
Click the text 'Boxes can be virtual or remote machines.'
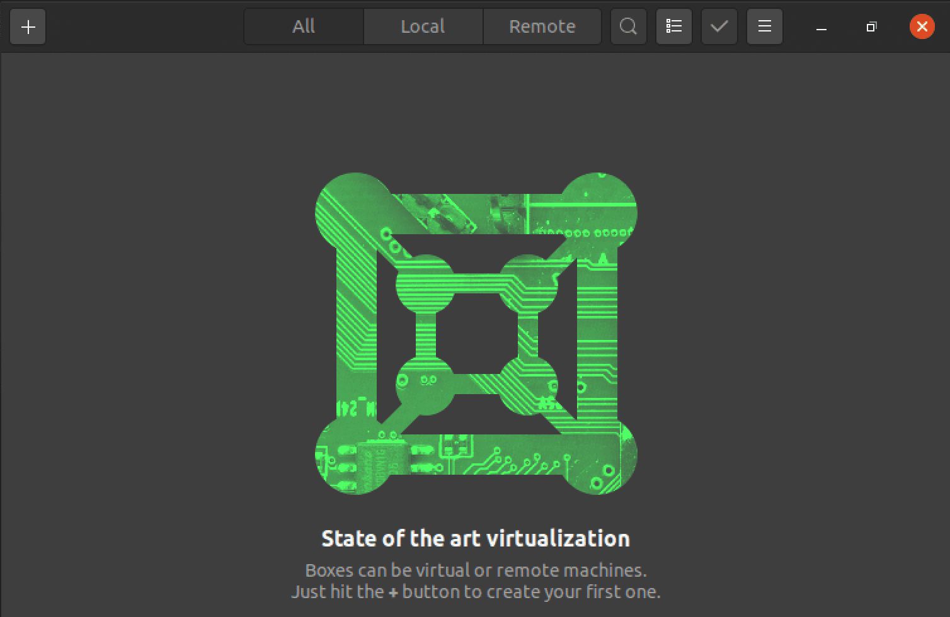click(x=476, y=570)
